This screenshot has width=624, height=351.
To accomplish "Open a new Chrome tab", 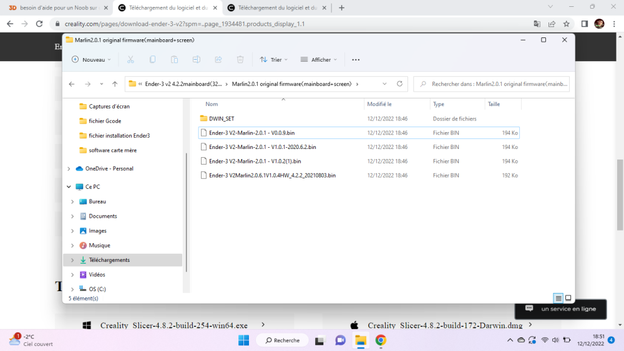I will 341,8.
